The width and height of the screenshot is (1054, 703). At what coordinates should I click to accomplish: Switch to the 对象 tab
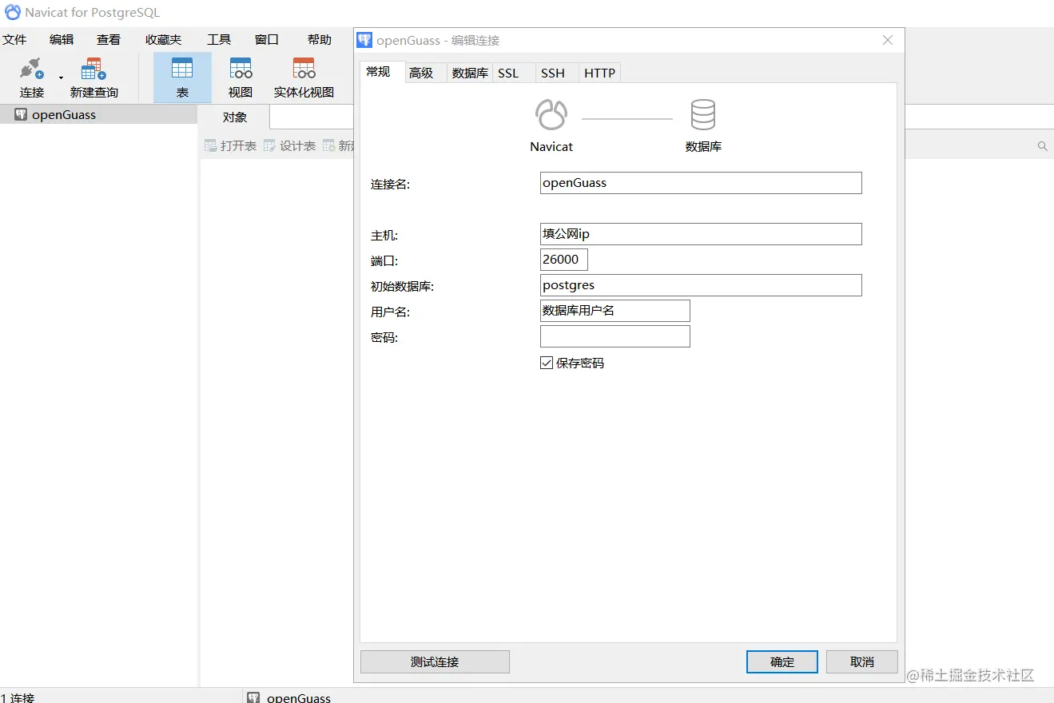point(235,117)
